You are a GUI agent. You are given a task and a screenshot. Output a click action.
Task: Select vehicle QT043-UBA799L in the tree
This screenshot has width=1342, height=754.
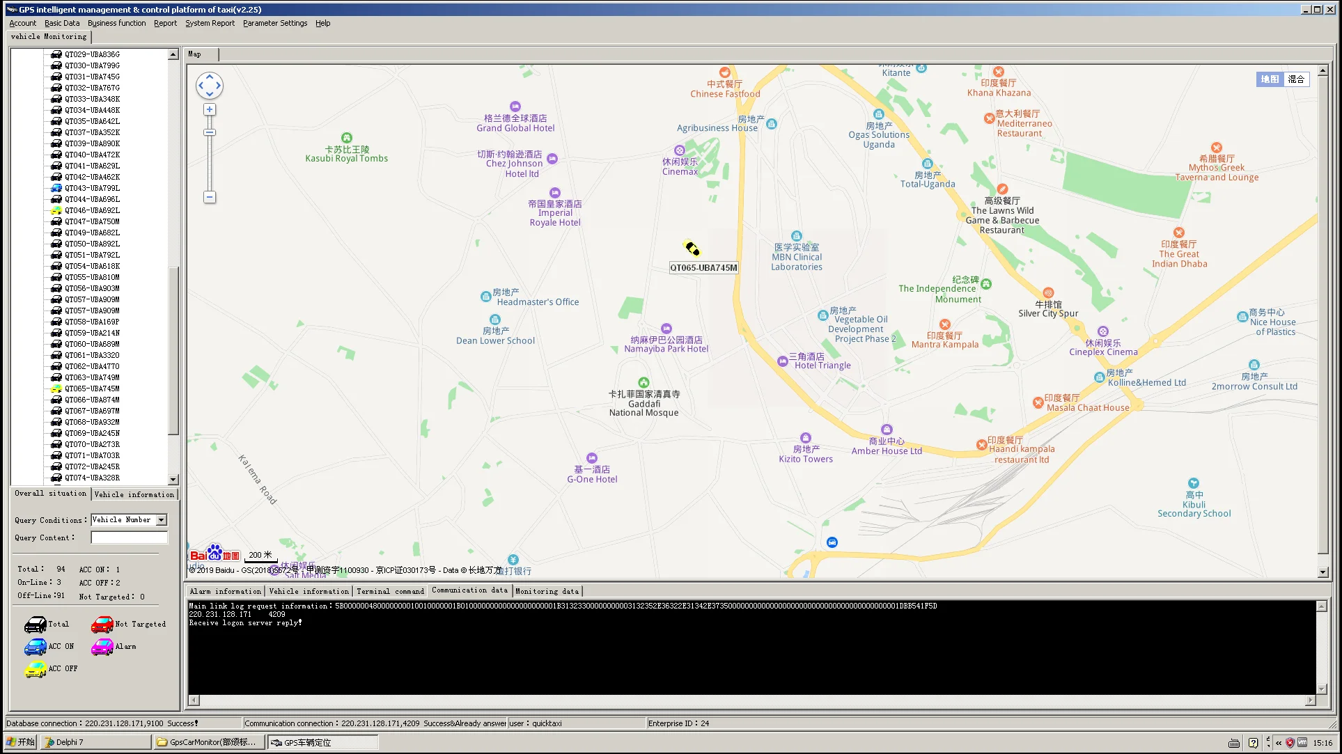(x=92, y=188)
